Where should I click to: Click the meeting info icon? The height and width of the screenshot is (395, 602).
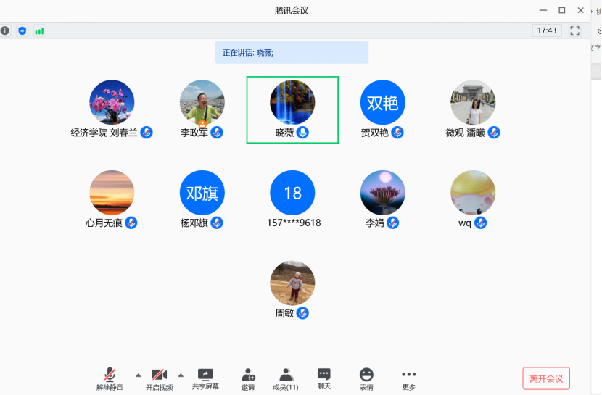click(5, 30)
